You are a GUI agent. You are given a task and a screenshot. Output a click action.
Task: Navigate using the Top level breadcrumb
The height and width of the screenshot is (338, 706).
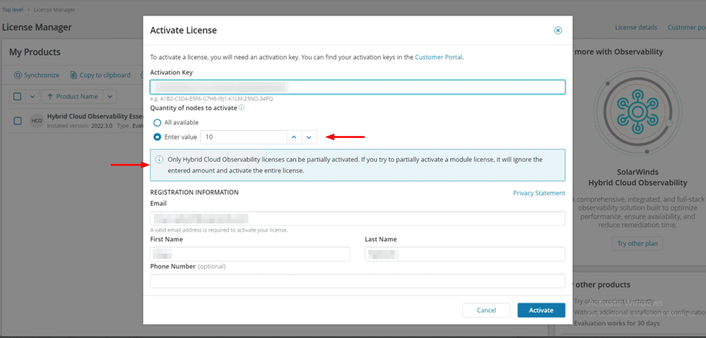(12, 9)
